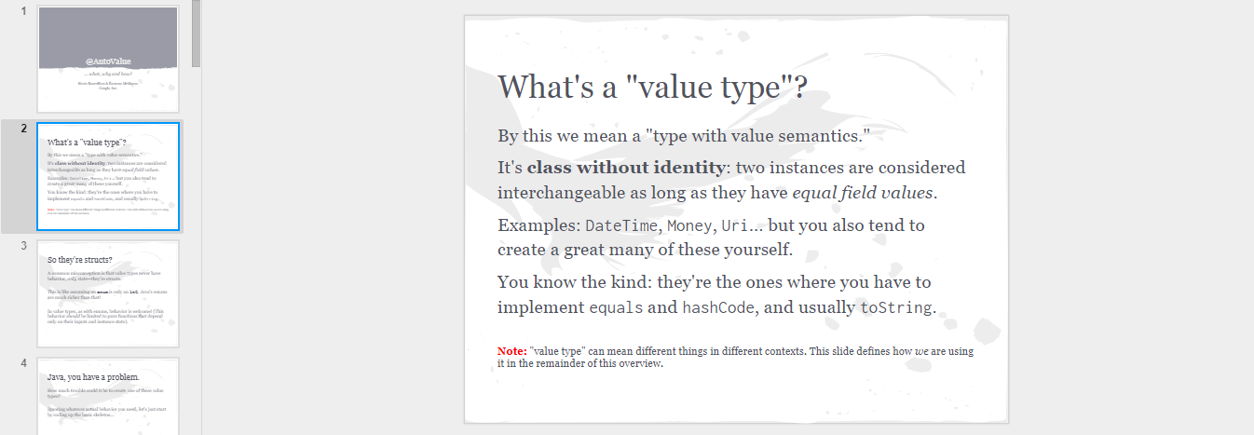Image resolution: width=1254 pixels, height=435 pixels.
Task: Click the 'hashCode' code word
Action: coord(716,308)
